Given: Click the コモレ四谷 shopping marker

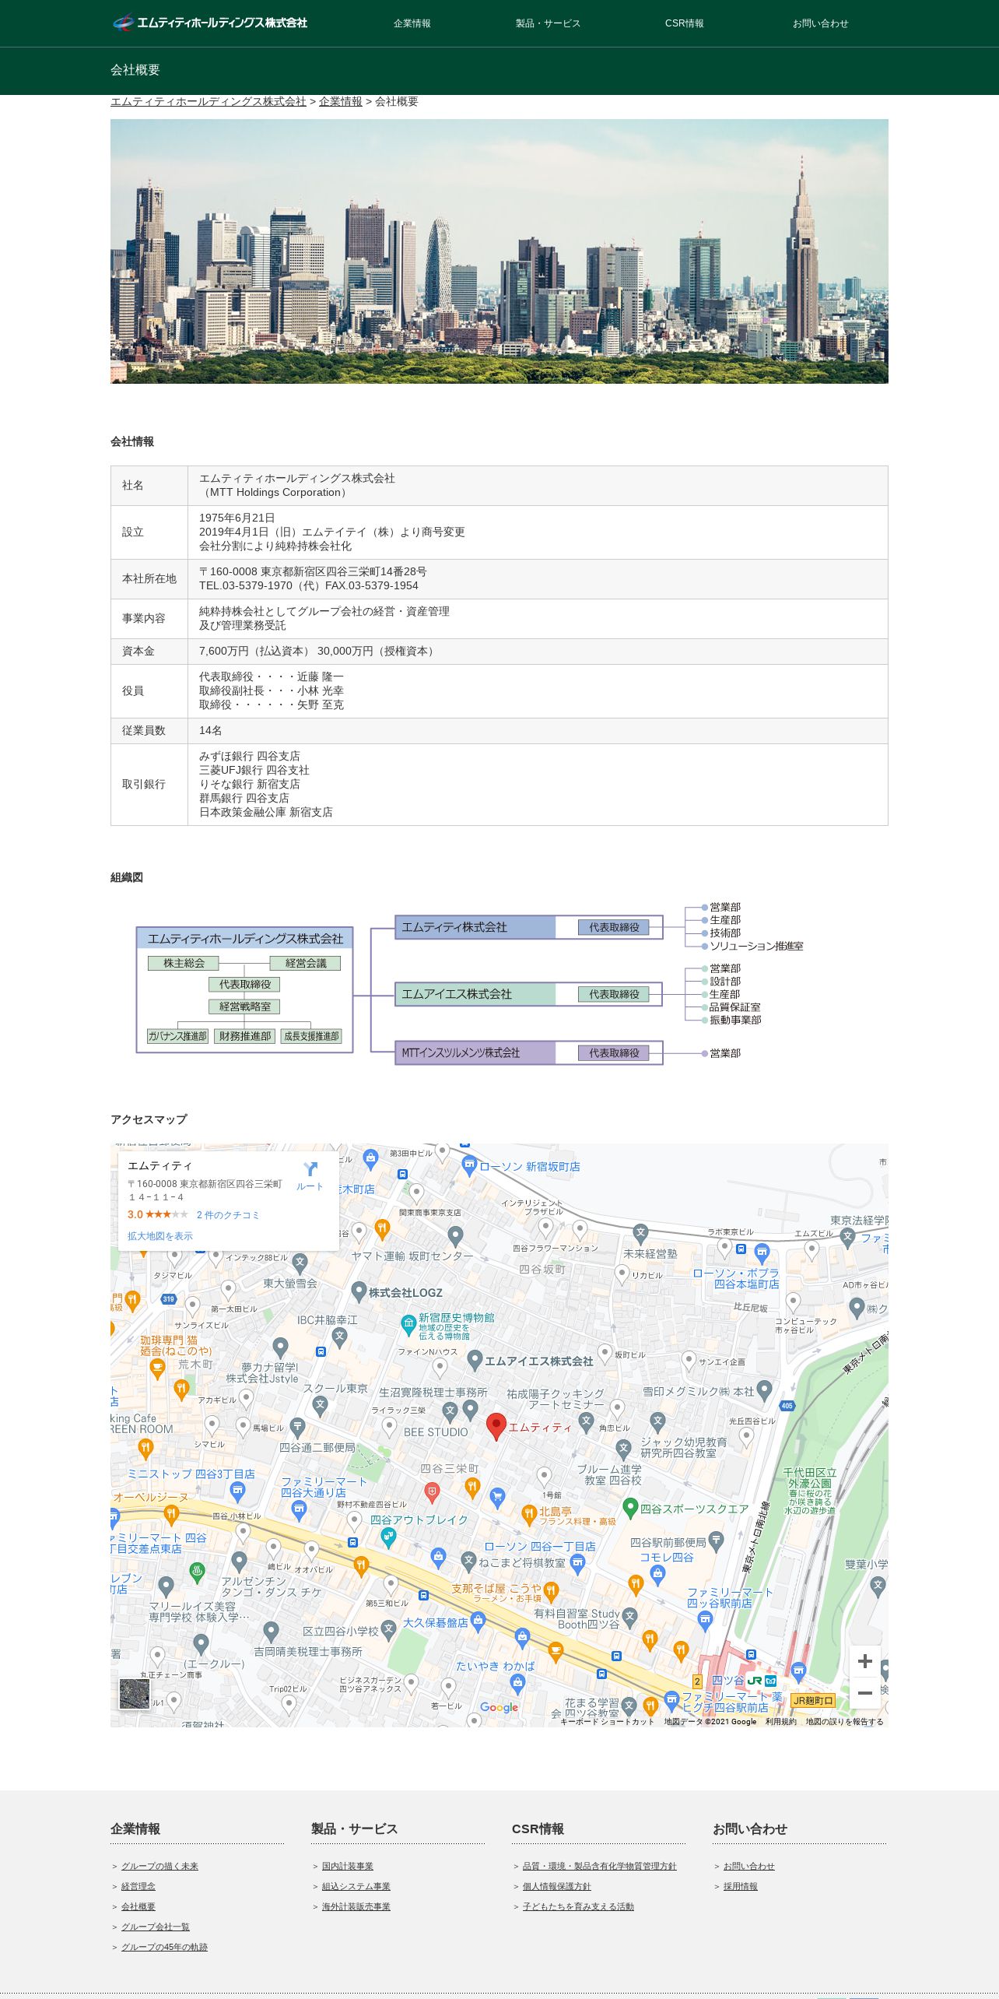Looking at the screenshot, I should (657, 1574).
